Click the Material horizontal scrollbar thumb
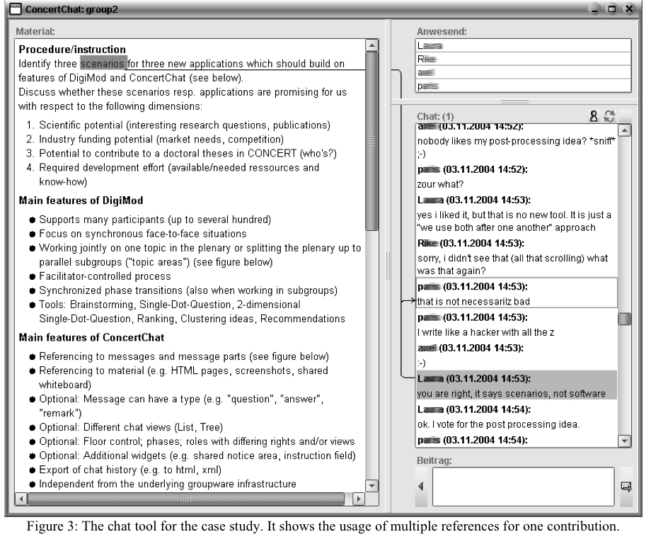651x544 pixels. (185, 499)
